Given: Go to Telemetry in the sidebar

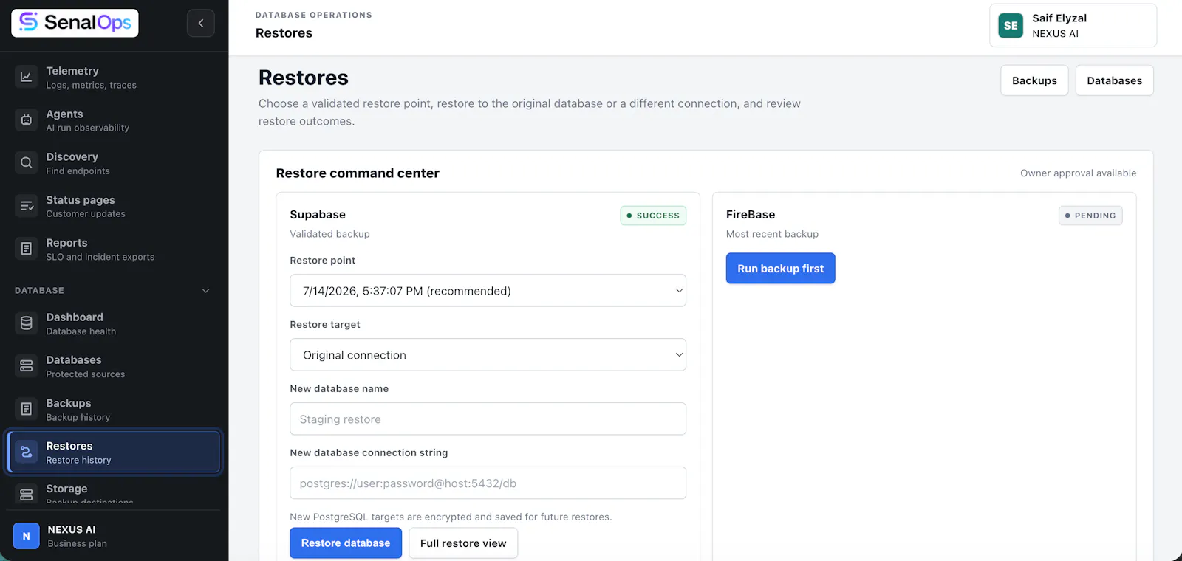Looking at the screenshot, I should 114,77.
